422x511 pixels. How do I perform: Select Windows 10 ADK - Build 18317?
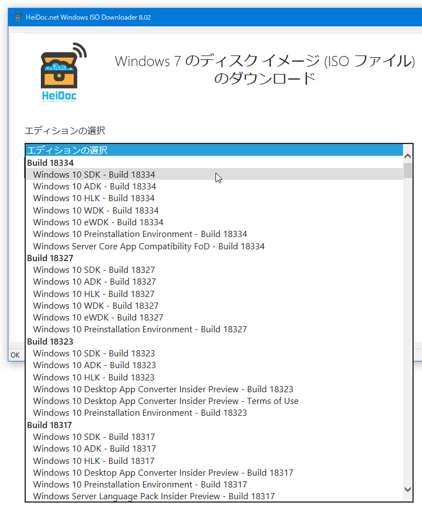point(214,448)
